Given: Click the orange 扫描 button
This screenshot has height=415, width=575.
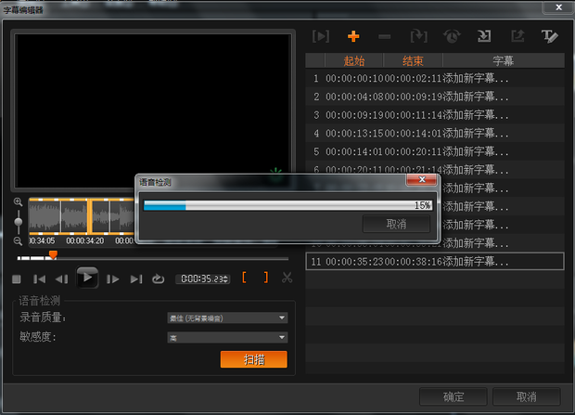Looking at the screenshot, I should pyautogui.click(x=253, y=359).
